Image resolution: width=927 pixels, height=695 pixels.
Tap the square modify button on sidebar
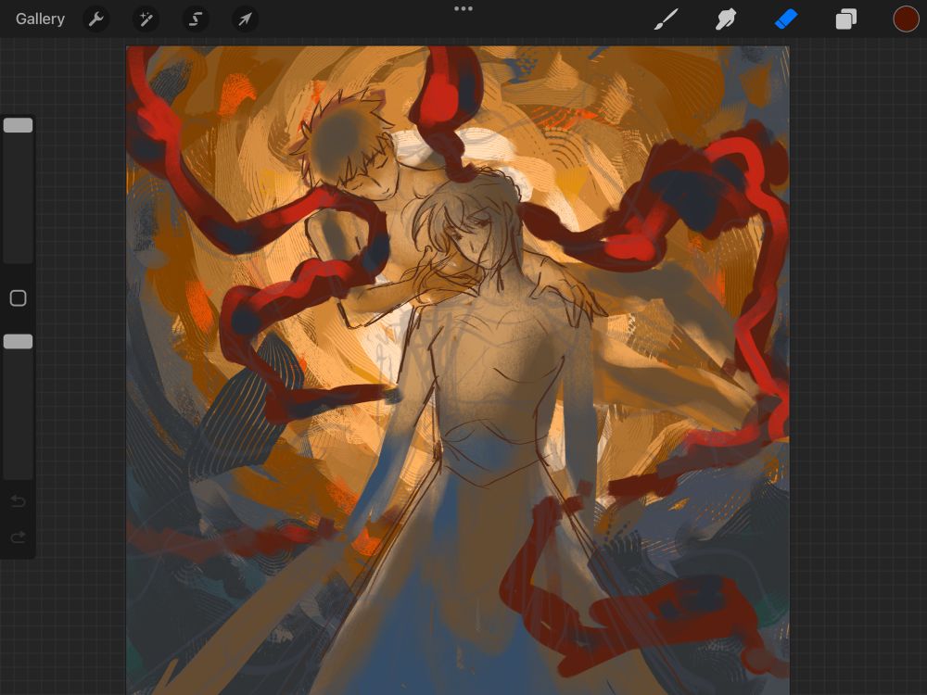coord(19,298)
